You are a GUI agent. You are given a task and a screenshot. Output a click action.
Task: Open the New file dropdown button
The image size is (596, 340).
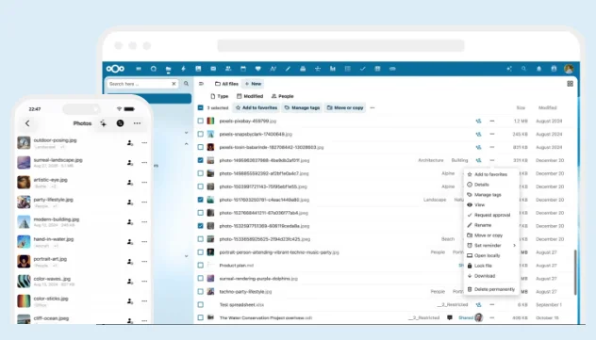pyautogui.click(x=253, y=84)
